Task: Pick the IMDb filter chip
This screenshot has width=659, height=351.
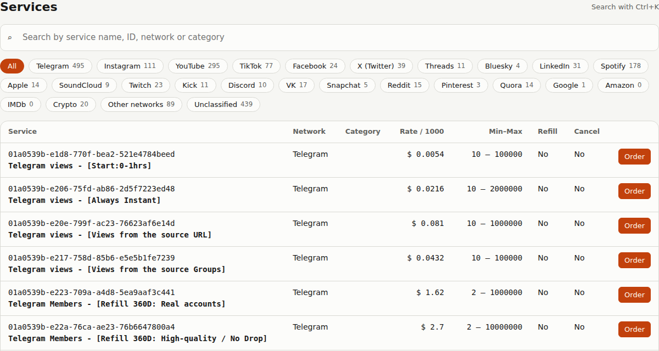Action: click(20, 105)
